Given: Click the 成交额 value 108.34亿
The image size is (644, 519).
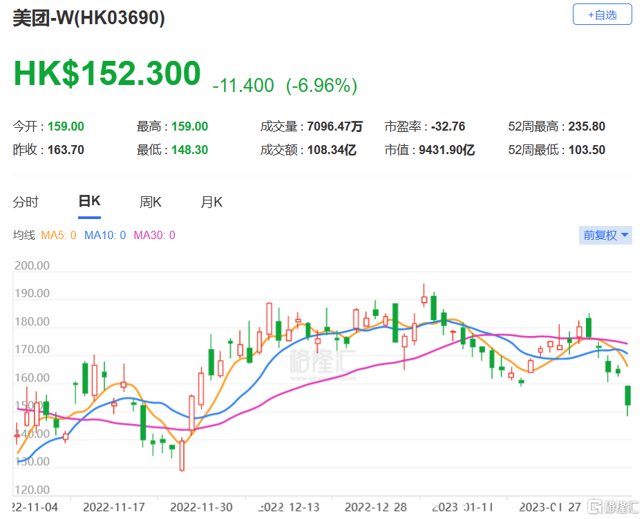Looking at the screenshot, I should tap(332, 149).
